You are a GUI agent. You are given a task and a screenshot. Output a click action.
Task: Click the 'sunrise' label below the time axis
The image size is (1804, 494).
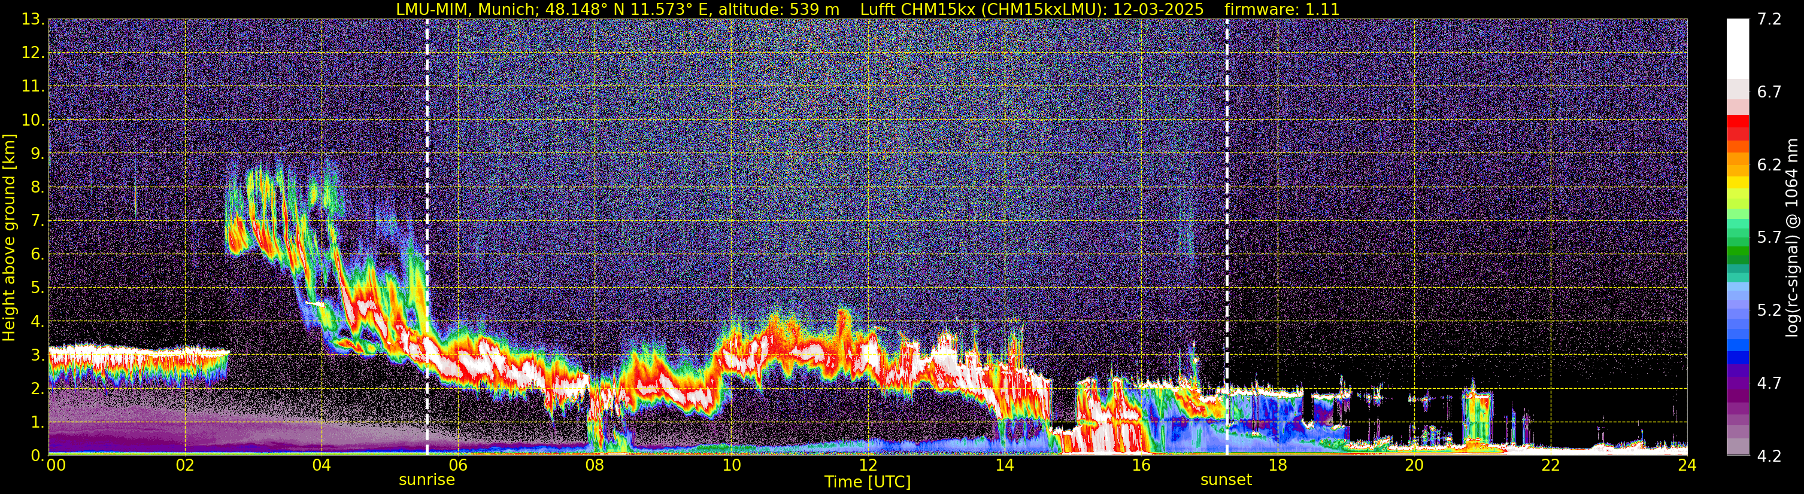tap(426, 479)
